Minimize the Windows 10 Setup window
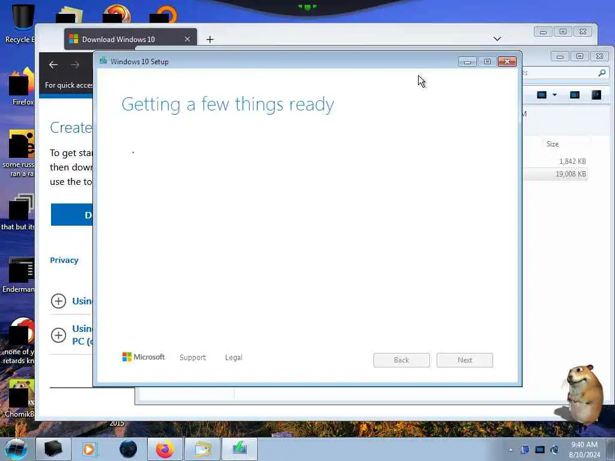Screen dimensions: 615x461 (x=467, y=62)
